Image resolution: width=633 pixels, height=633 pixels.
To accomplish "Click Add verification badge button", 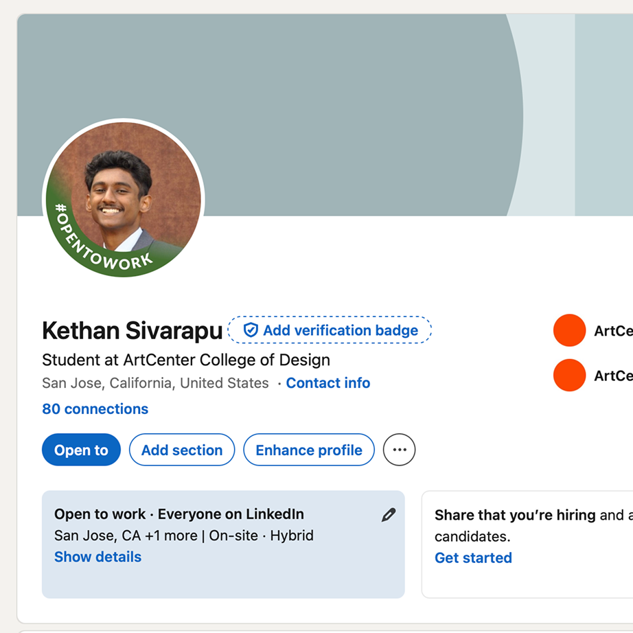I will point(330,330).
